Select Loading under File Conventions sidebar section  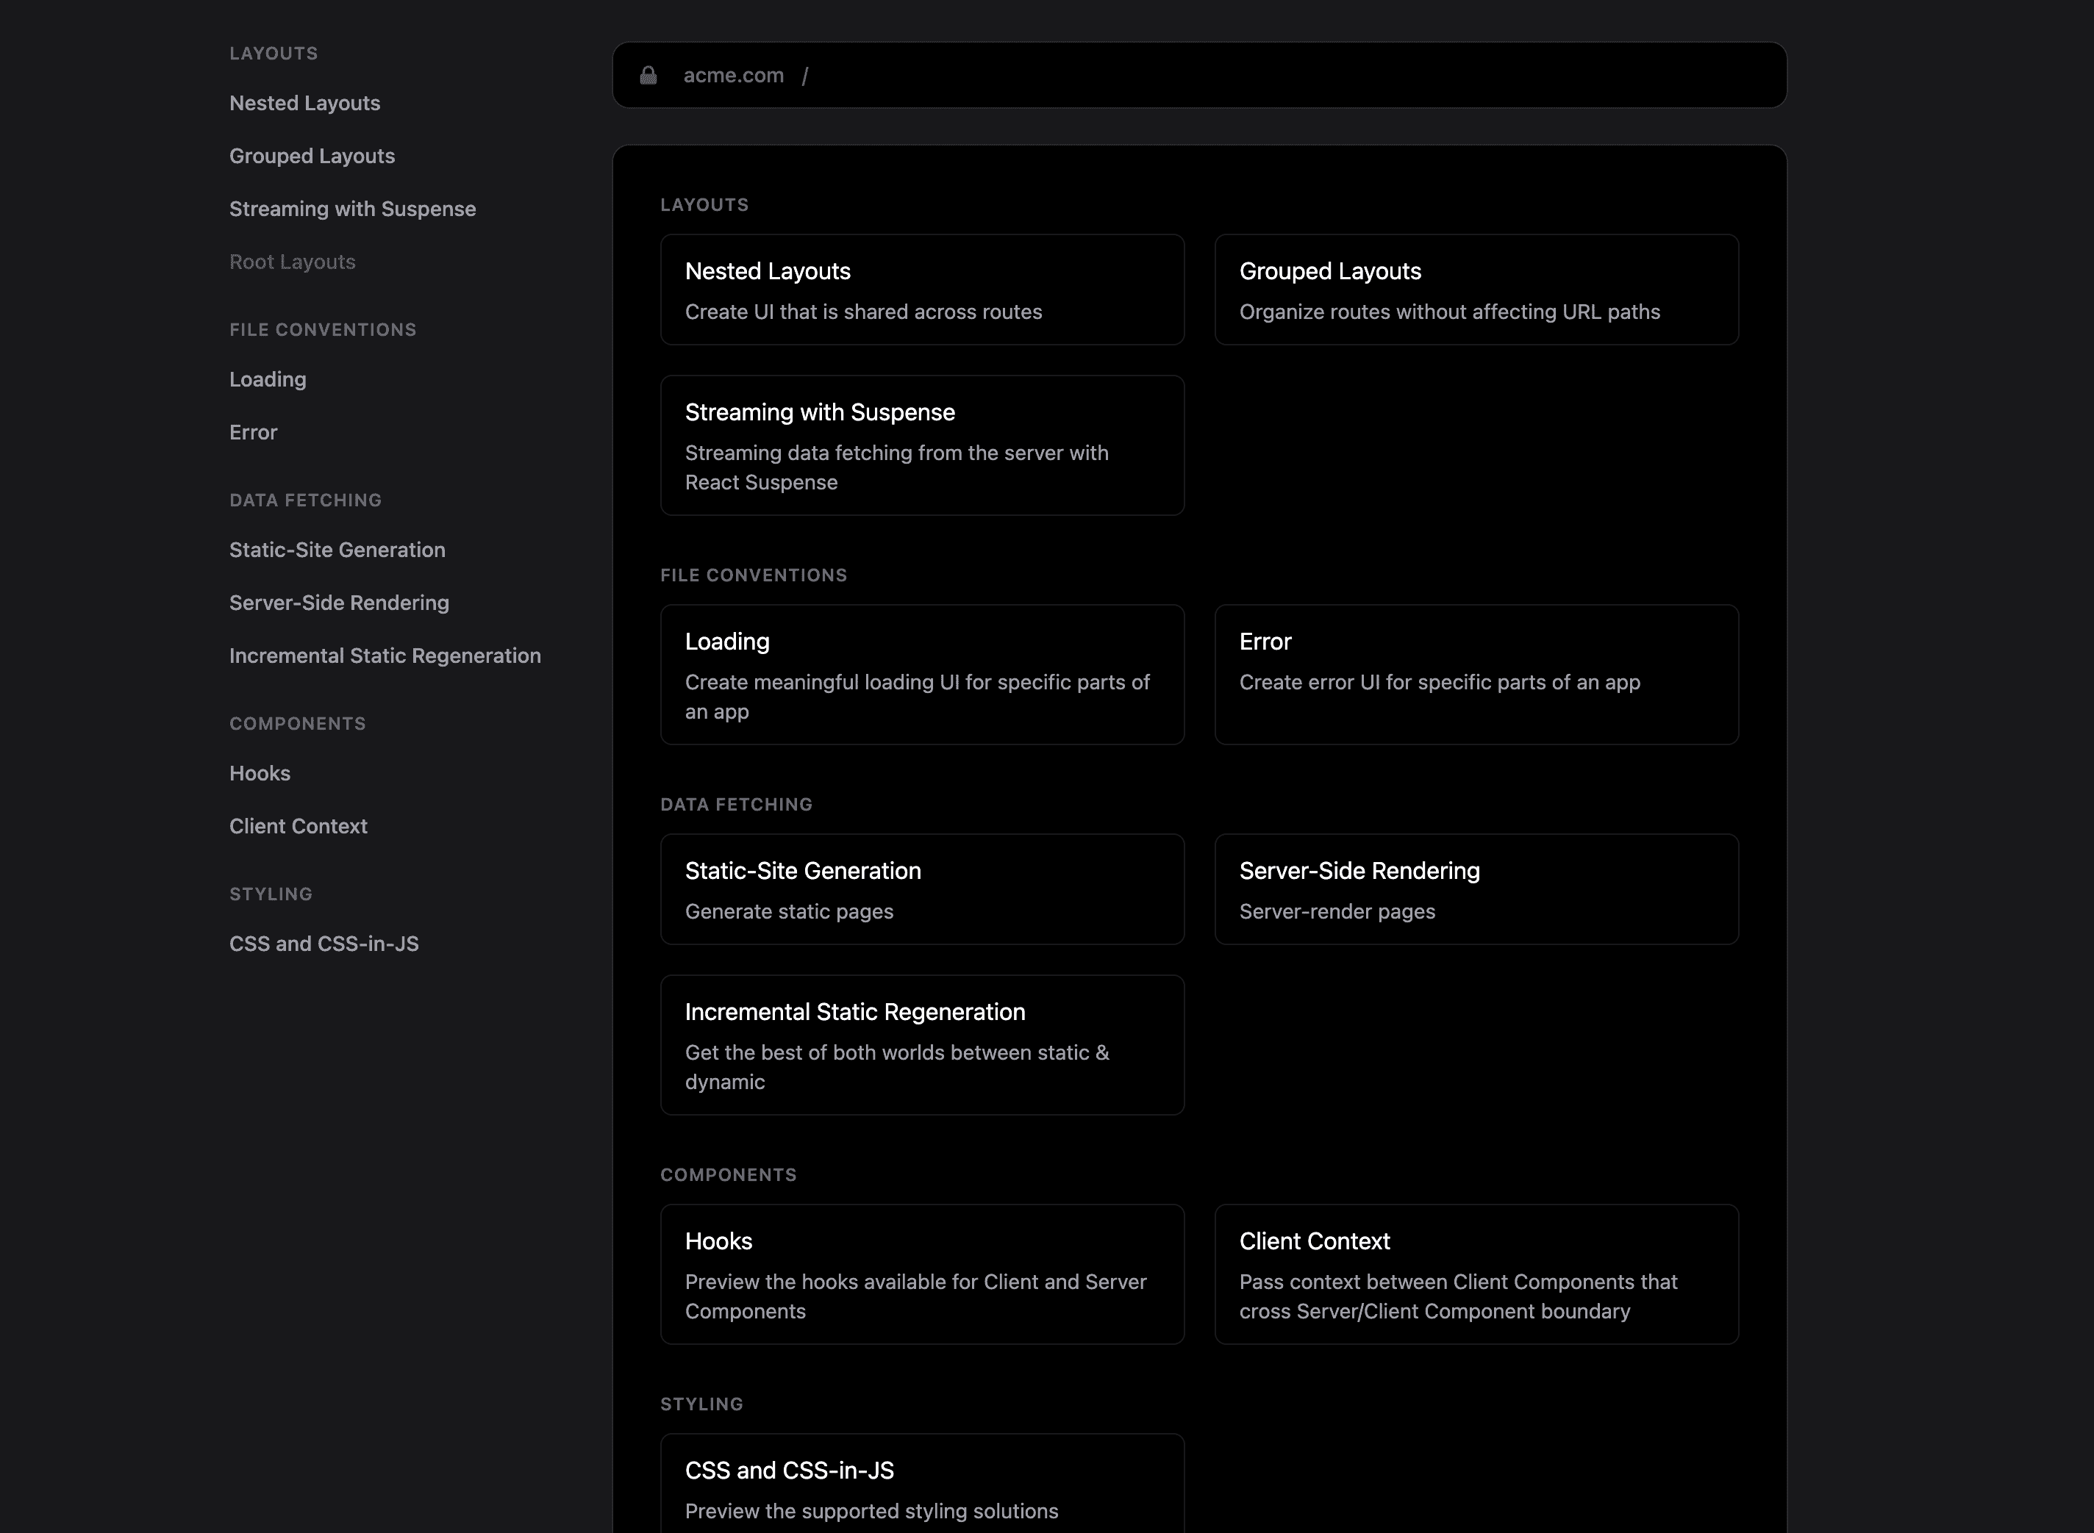click(268, 378)
